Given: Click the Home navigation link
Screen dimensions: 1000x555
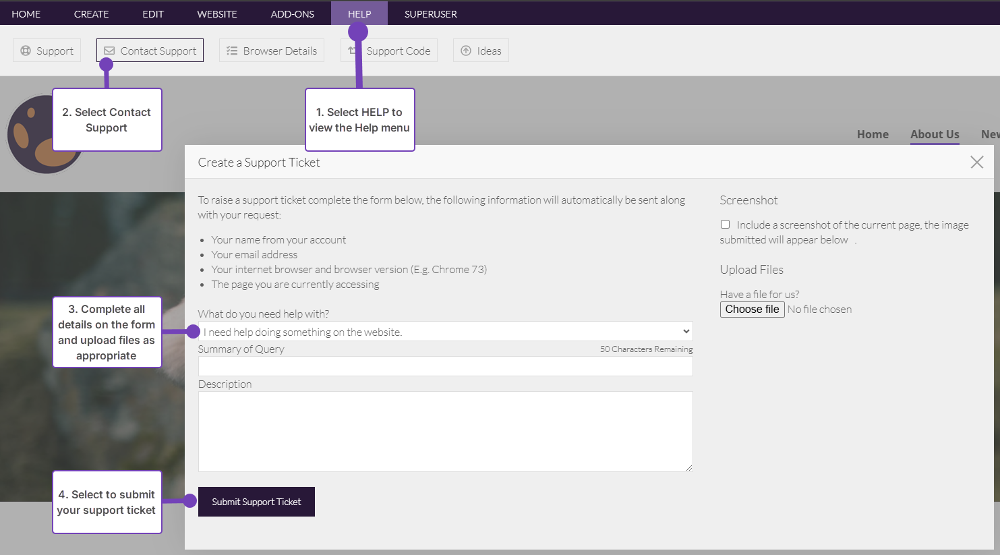Looking at the screenshot, I should [x=873, y=134].
